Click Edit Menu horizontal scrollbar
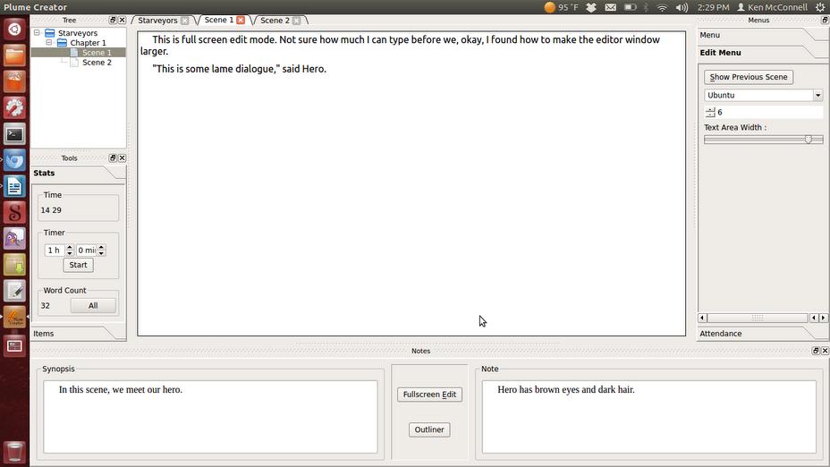The image size is (830, 467). point(757,318)
